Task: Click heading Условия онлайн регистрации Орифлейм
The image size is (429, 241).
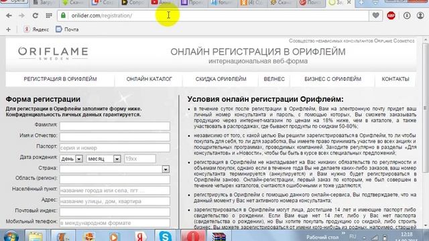Action: 265,99
